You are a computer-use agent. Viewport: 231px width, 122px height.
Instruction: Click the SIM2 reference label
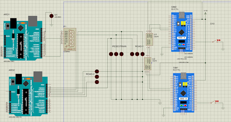174,7
